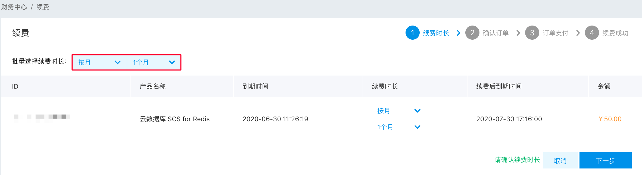Click the blurred instance ID cell

pyautogui.click(x=42, y=117)
